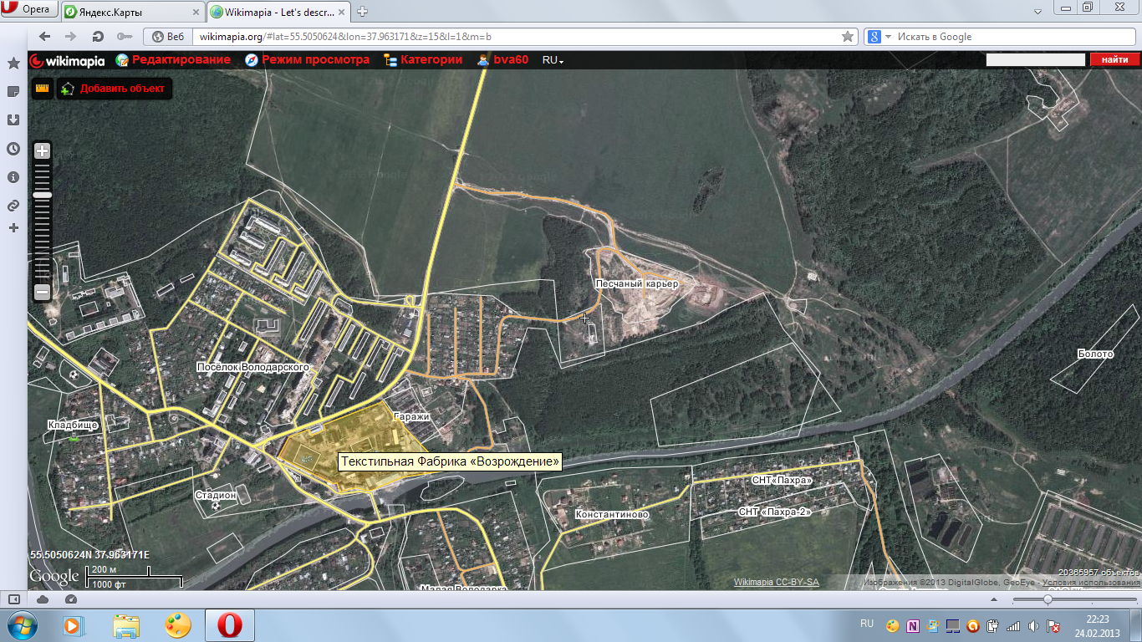This screenshot has width=1142, height=642.
Task: Open the Opera main menu button
Action: point(29,10)
